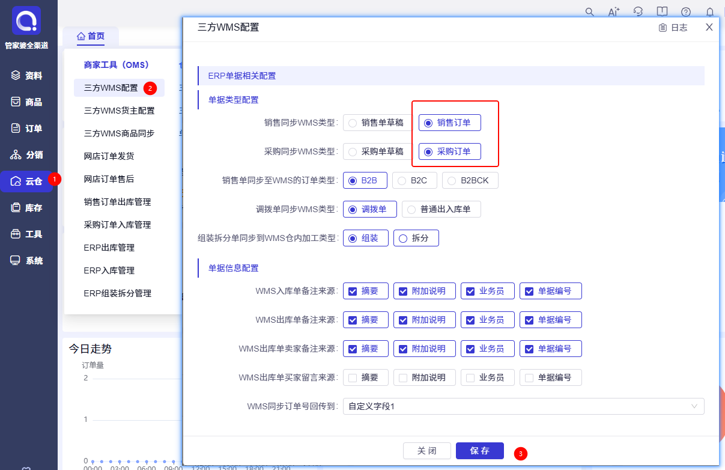Image resolution: width=725 pixels, height=470 pixels.
Task: Uncheck 摘要 for WMS入库单备注来源
Action: (366, 291)
